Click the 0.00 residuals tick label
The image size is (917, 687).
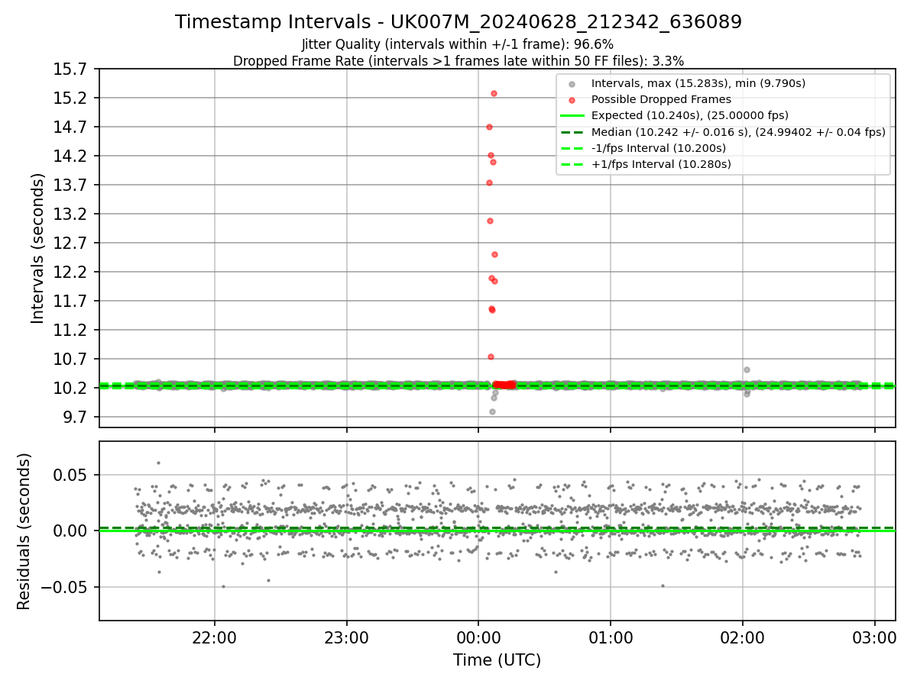[x=70, y=531]
